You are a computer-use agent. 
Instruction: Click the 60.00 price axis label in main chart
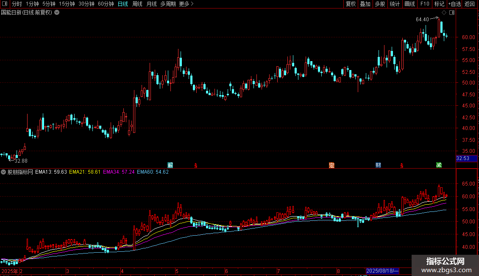click(468, 37)
